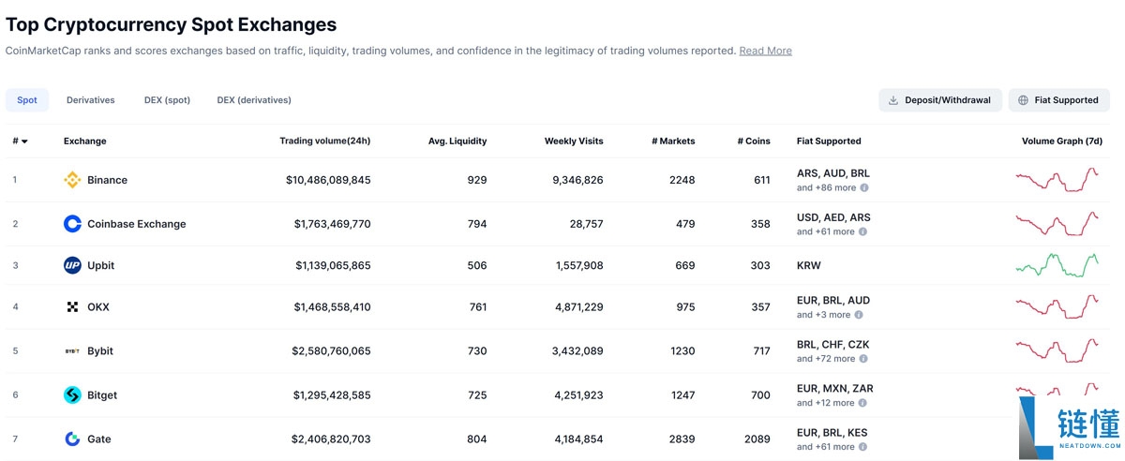
Task: Click the Binance logo icon
Action: click(x=72, y=180)
